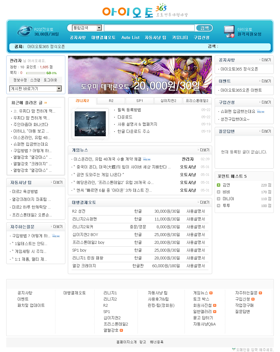The width and height of the screenshot is (280, 352).
Task: Click NEW badge next to 슈퍼맨 입금했는데요
Action: point(260,111)
